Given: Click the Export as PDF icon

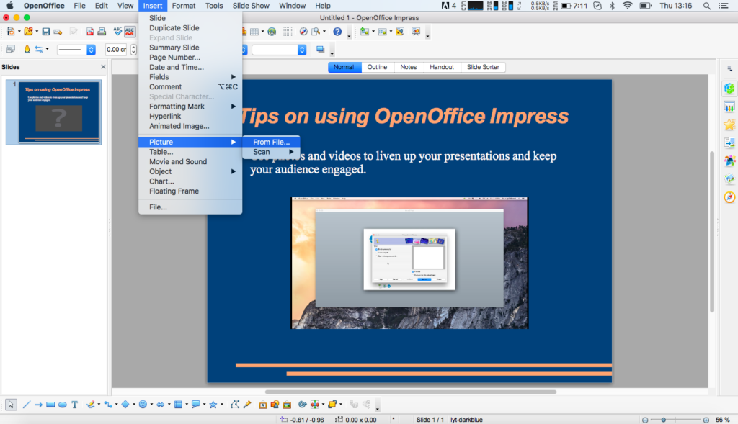Looking at the screenshot, I should (x=90, y=32).
